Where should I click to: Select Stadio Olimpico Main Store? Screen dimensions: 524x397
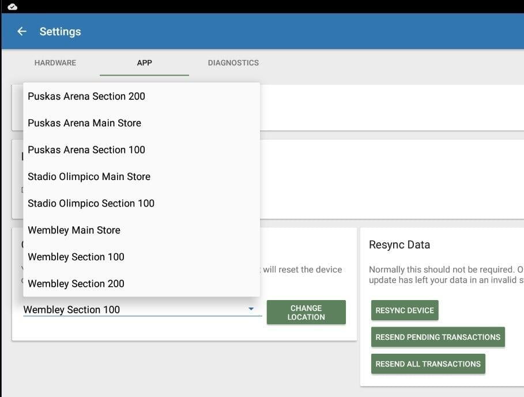pos(141,177)
